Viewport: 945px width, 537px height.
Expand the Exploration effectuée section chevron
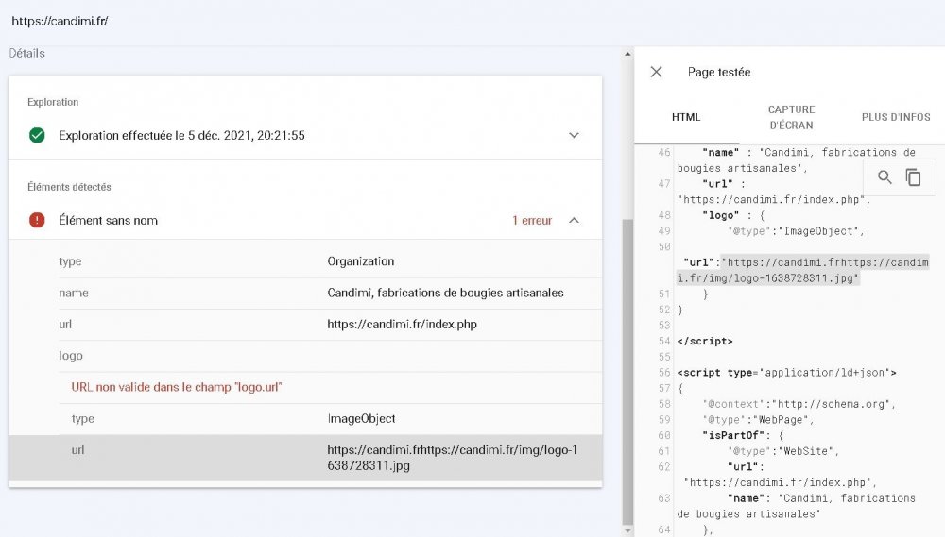[x=574, y=135]
